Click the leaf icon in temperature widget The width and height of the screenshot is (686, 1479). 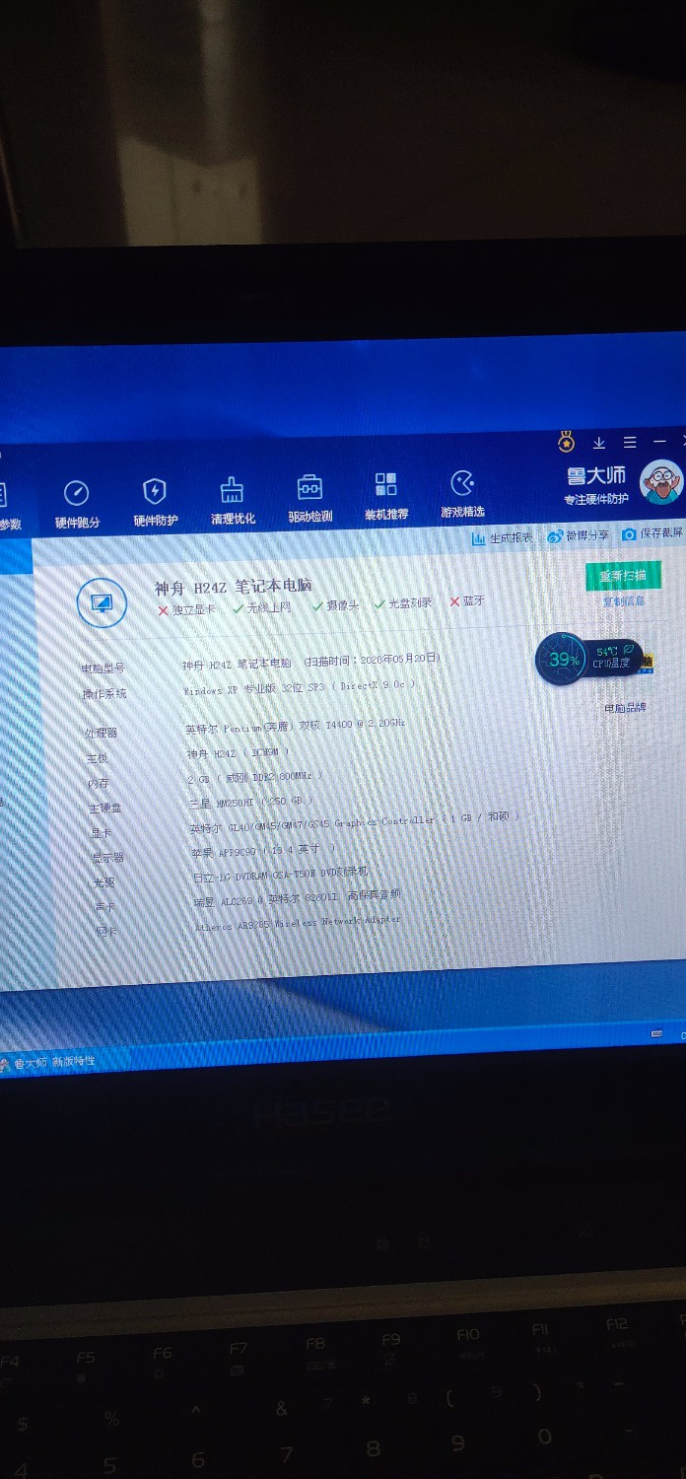tap(630, 650)
